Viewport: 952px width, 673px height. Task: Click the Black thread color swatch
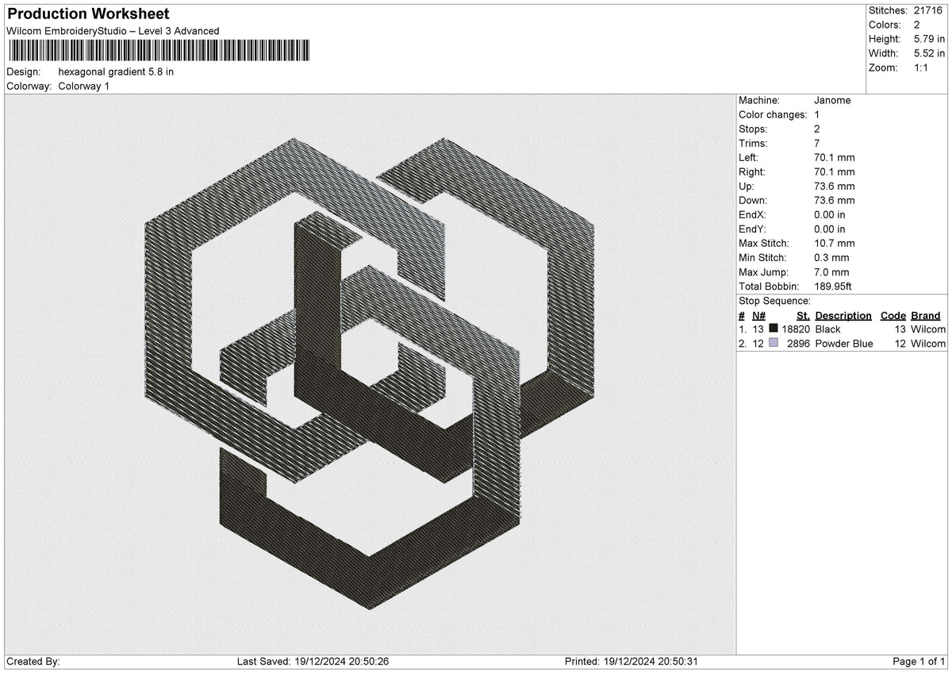click(x=773, y=329)
